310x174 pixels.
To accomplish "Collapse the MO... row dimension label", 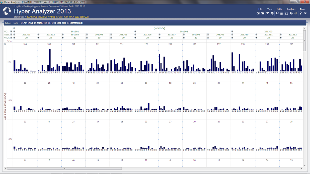I will (11, 32).
